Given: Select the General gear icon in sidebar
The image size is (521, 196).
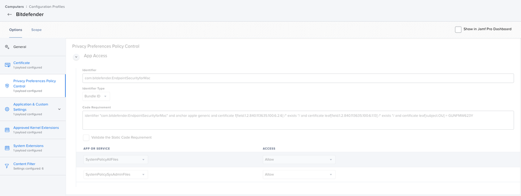Looking at the screenshot, I should (7, 47).
